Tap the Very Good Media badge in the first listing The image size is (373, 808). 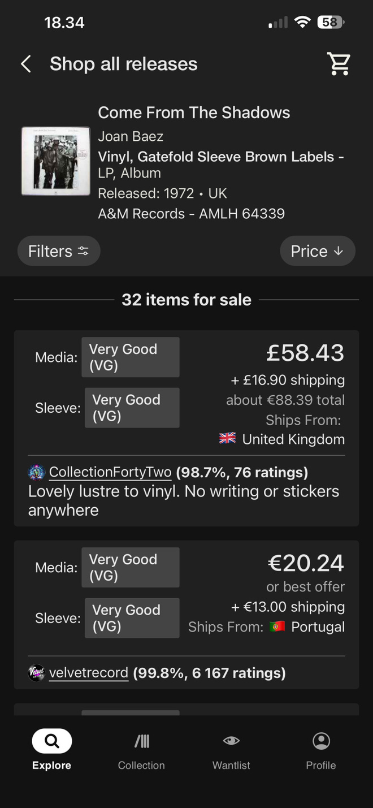click(131, 357)
